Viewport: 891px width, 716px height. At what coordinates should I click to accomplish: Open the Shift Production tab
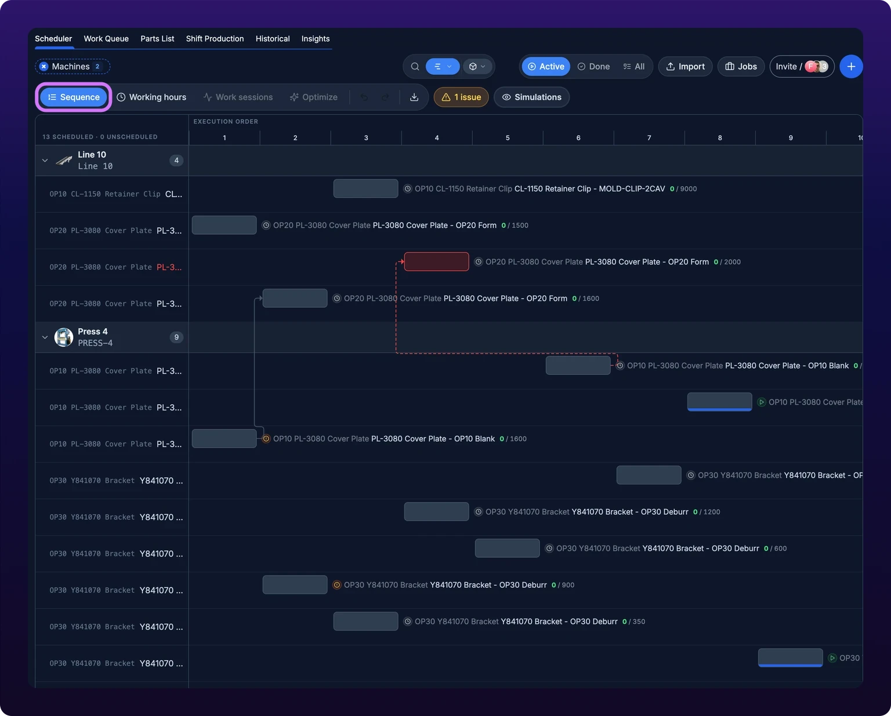(215, 39)
